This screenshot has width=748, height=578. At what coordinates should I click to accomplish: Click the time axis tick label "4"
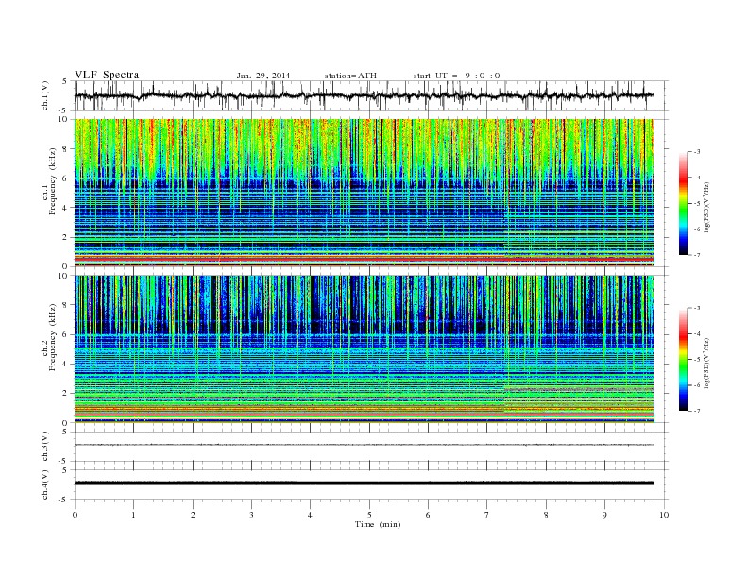(310, 515)
